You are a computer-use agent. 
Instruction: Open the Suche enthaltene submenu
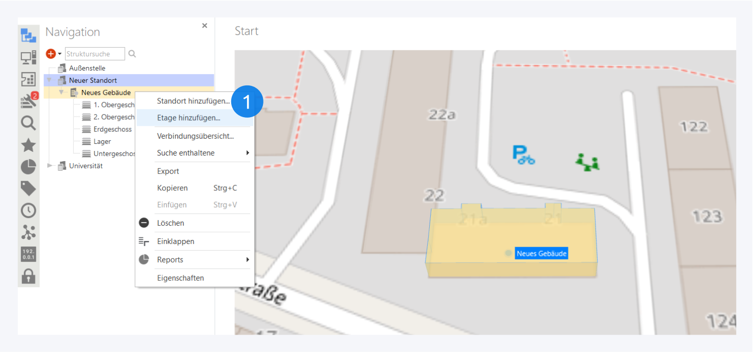tap(248, 153)
